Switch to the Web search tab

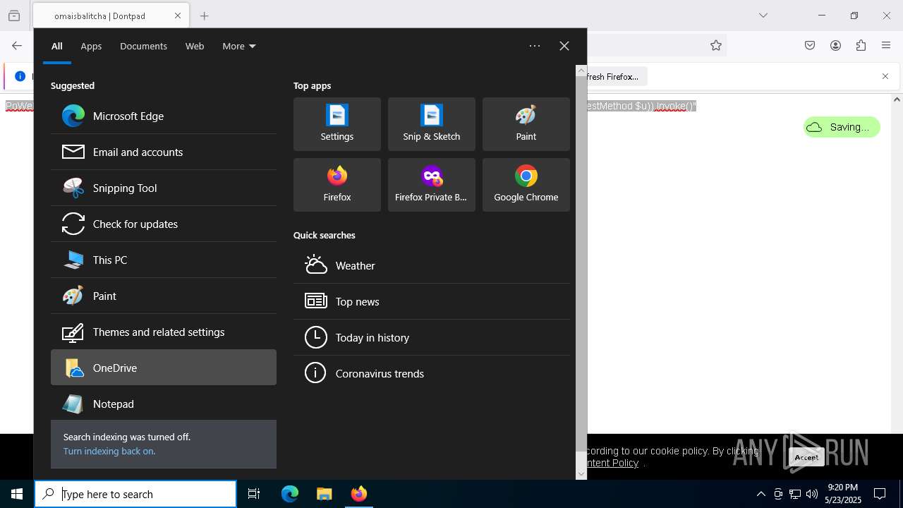point(195,46)
